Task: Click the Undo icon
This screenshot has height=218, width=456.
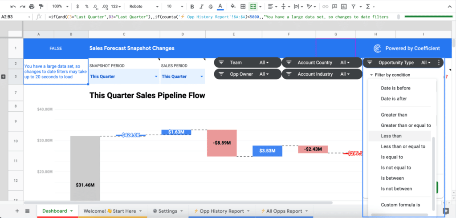Action: coord(13,6)
